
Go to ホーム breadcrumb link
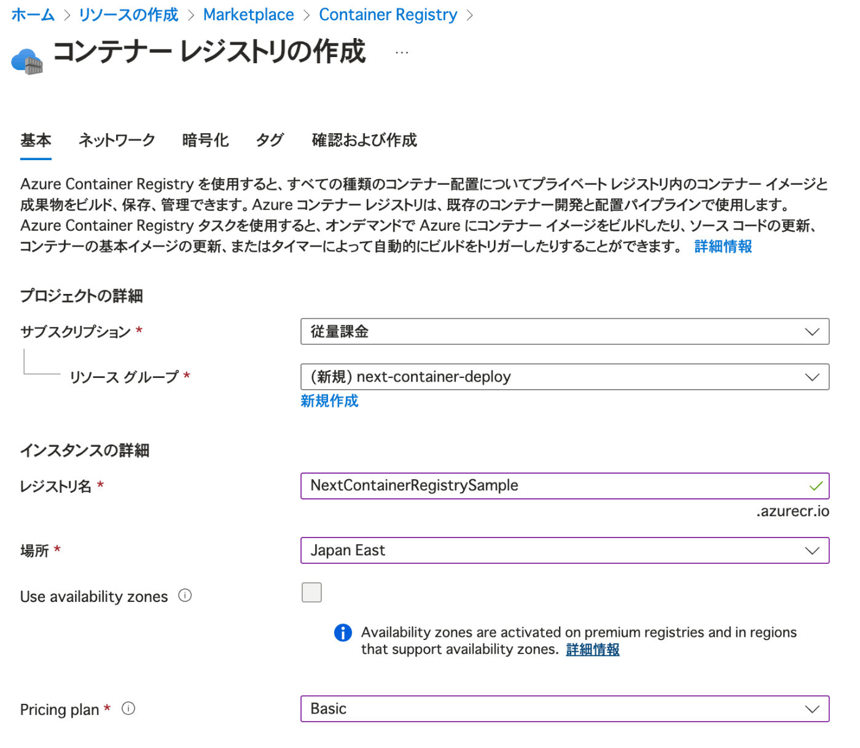(x=33, y=15)
